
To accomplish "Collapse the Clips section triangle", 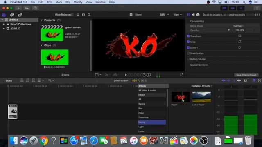I will pos(42,45).
